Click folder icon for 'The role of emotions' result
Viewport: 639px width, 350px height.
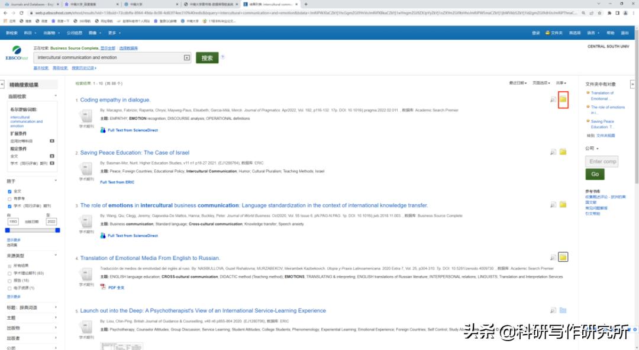tap(563, 204)
